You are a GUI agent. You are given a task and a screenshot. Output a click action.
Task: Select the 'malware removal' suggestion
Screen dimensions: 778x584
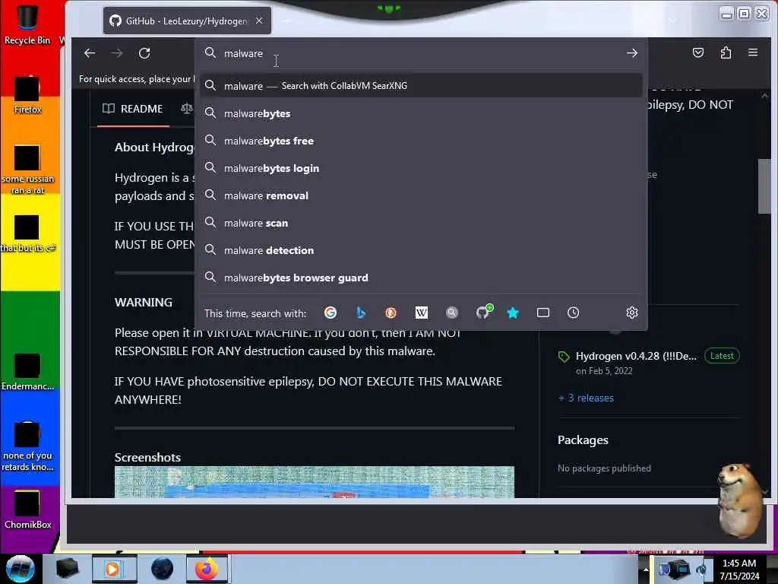[421, 195]
